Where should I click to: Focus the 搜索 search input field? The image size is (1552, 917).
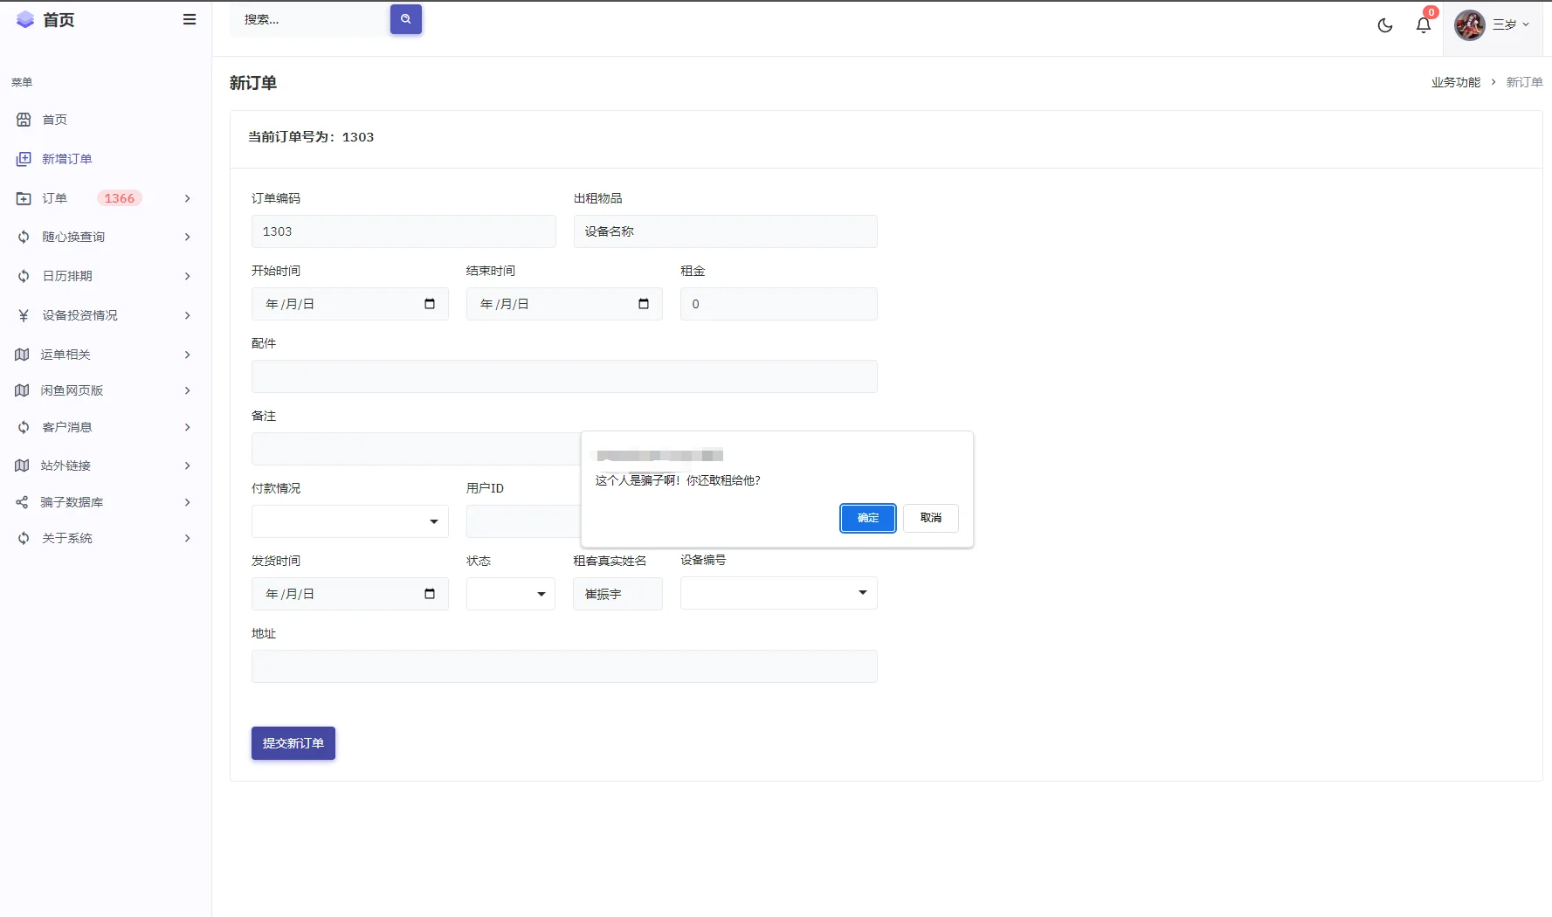pyautogui.click(x=310, y=19)
